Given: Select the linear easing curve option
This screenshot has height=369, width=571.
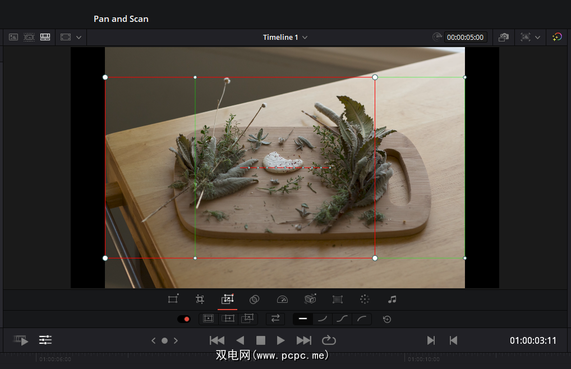Looking at the screenshot, I should click(303, 319).
